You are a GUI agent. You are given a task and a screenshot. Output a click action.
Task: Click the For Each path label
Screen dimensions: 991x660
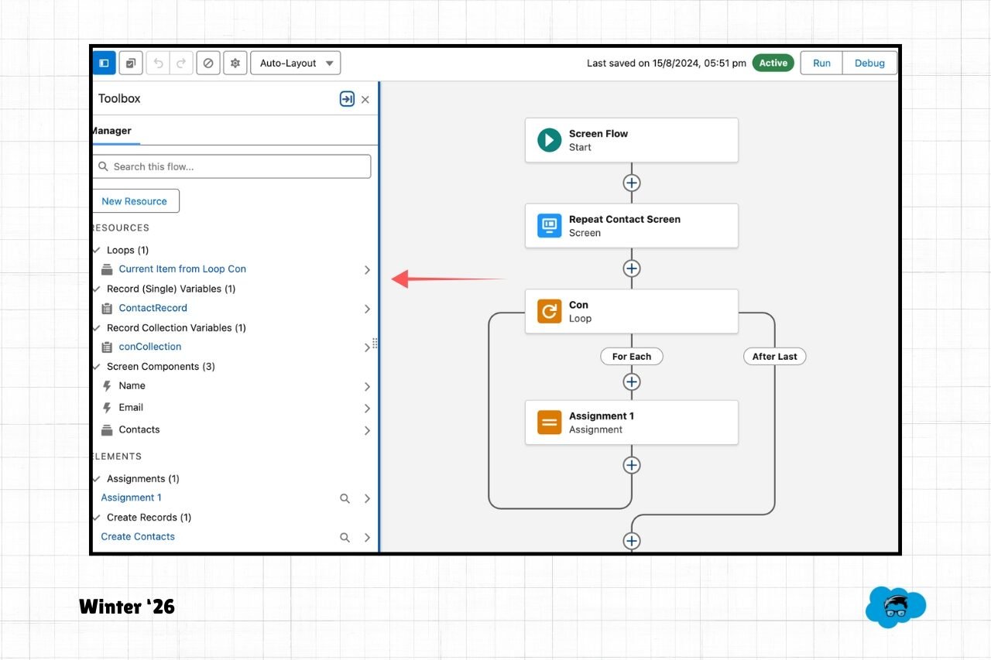632,357
